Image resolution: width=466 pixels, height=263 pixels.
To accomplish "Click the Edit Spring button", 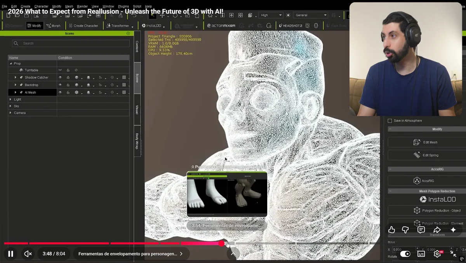I will click(426, 155).
